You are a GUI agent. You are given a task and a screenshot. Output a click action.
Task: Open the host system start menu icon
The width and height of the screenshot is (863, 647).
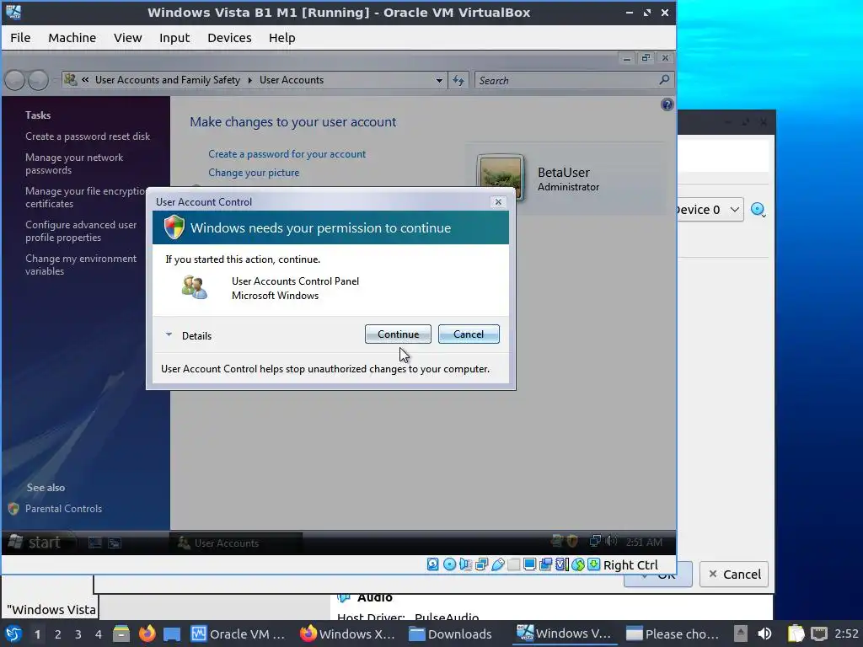pyautogui.click(x=13, y=634)
